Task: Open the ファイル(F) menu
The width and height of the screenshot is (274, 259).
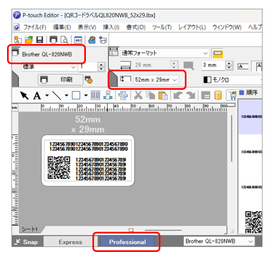Action: pyautogui.click(x=35, y=27)
